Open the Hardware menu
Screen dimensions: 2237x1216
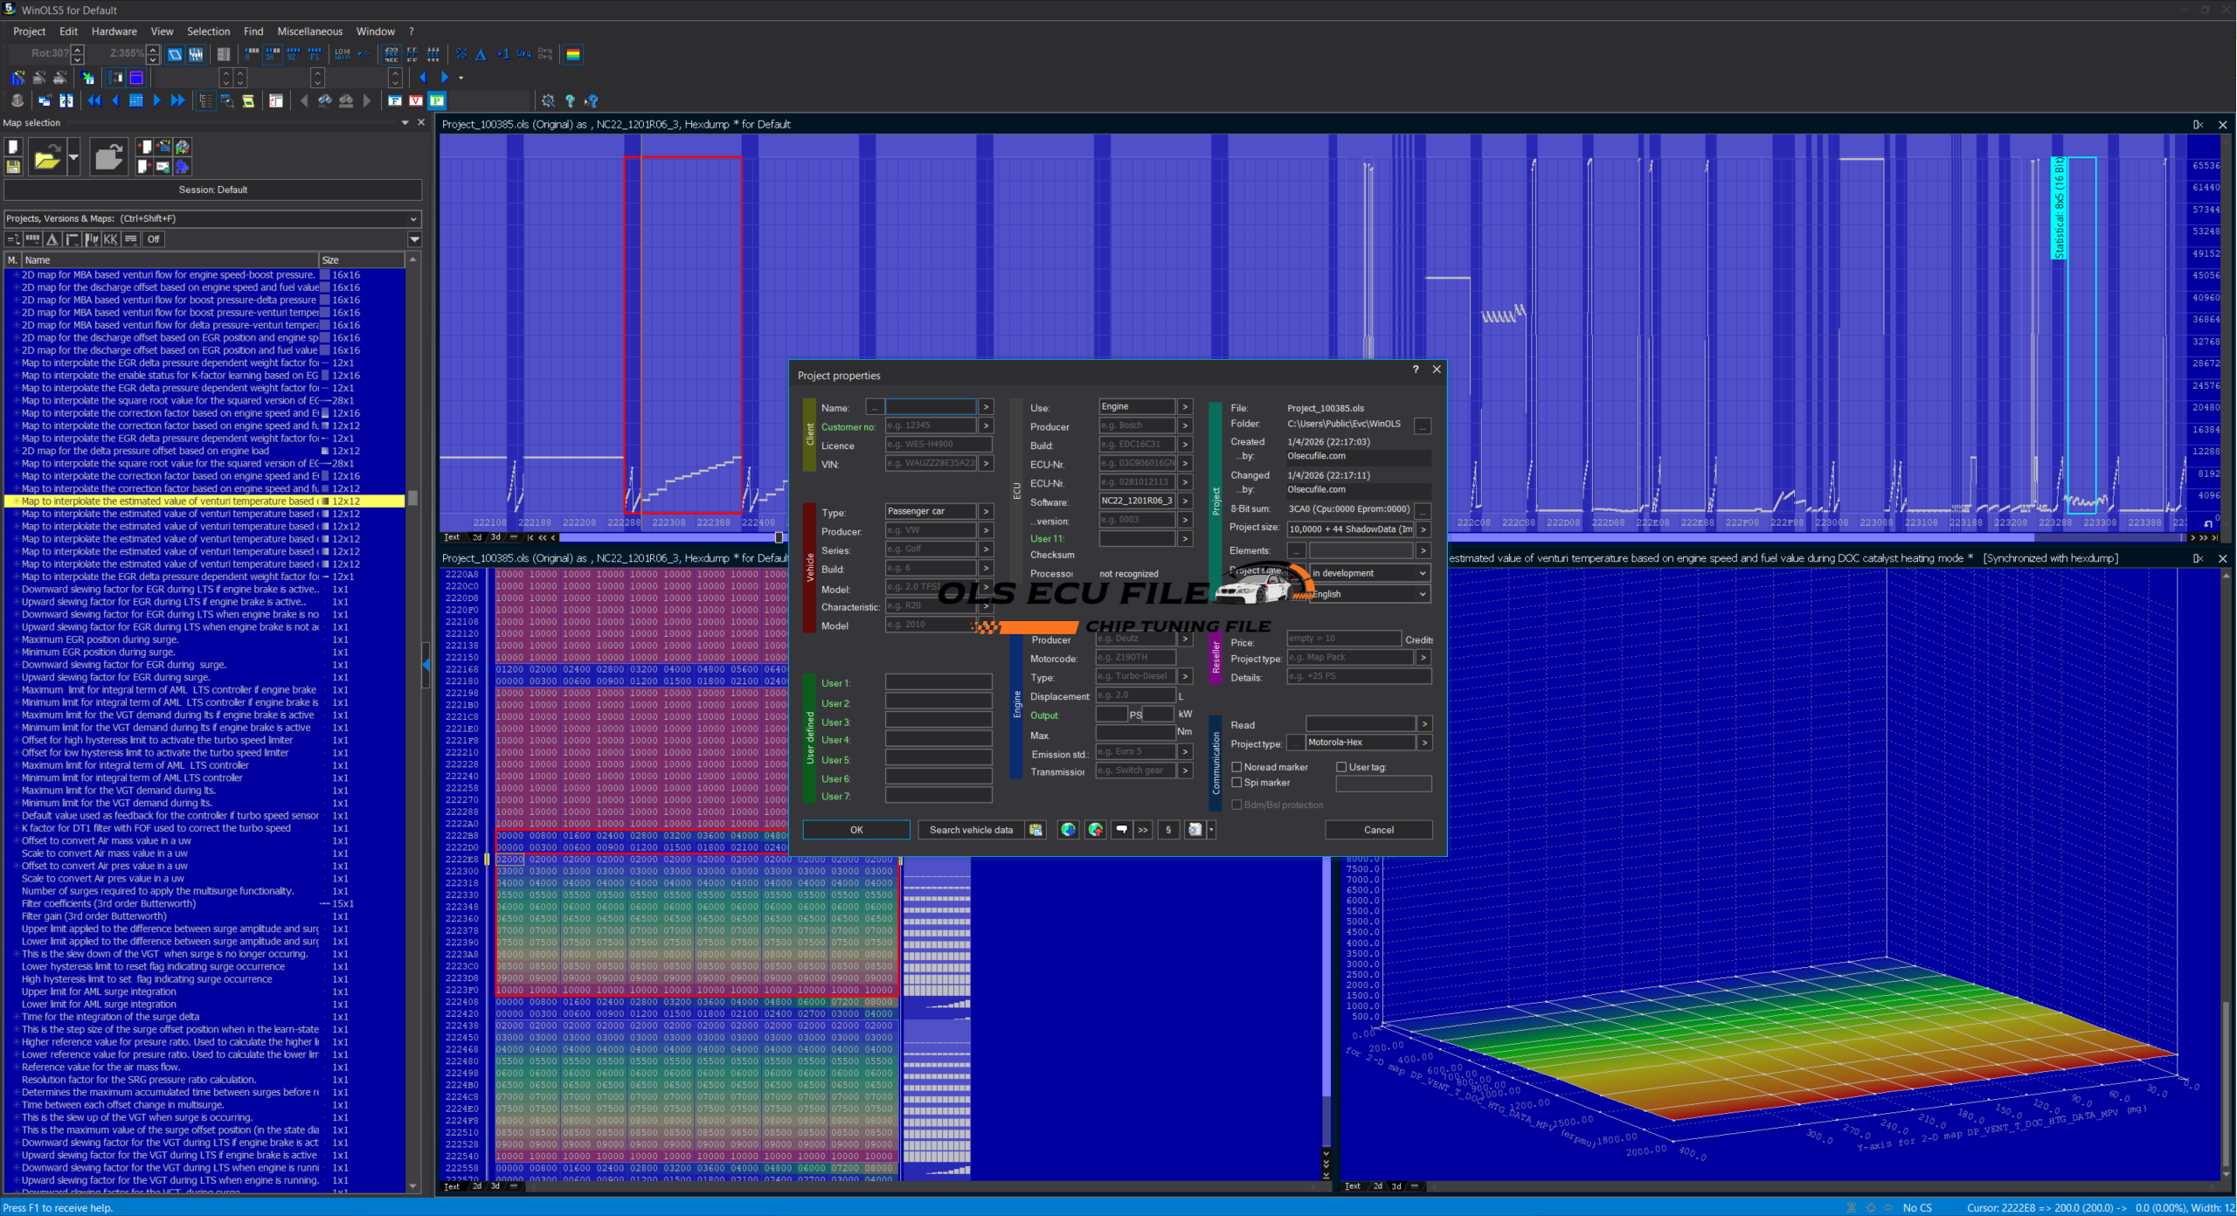click(x=114, y=31)
